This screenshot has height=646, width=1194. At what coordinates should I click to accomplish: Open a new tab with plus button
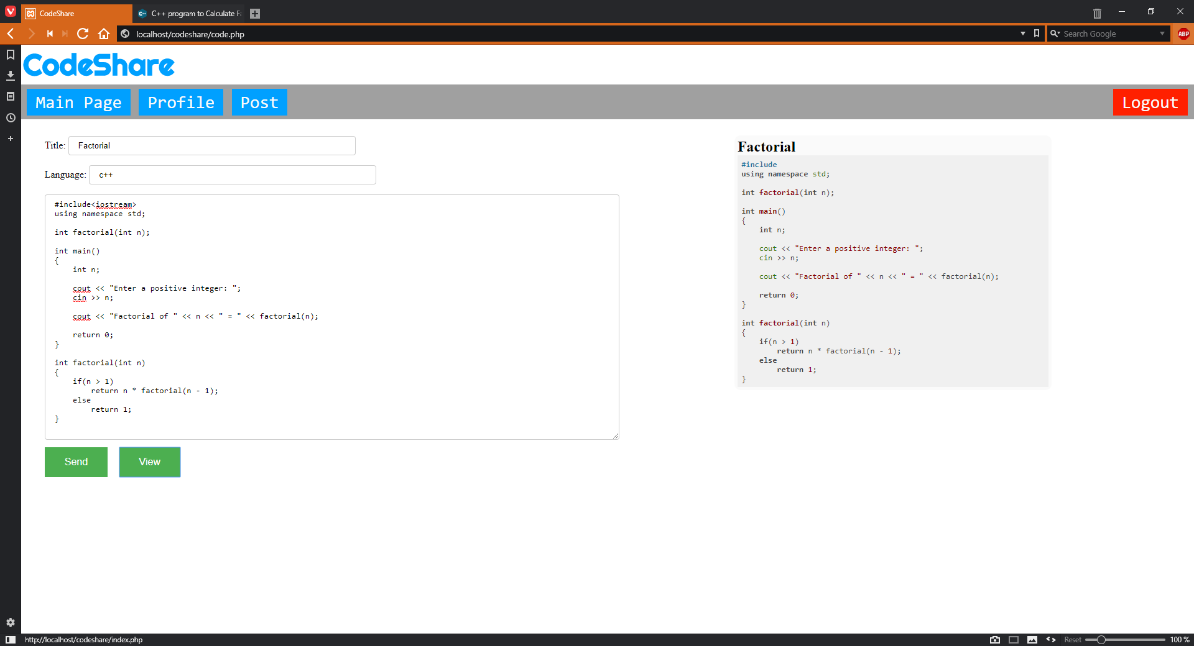pyautogui.click(x=255, y=14)
